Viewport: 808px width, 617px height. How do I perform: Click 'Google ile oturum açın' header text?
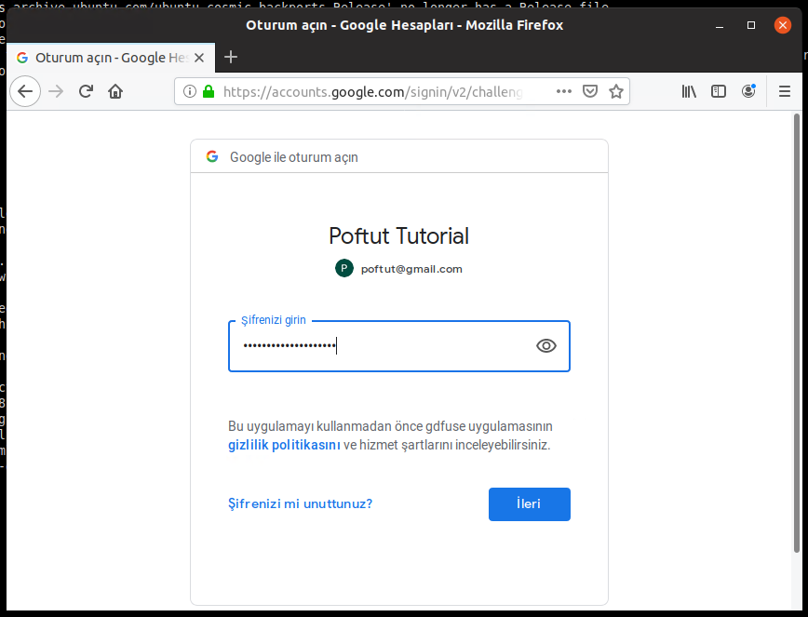[294, 157]
